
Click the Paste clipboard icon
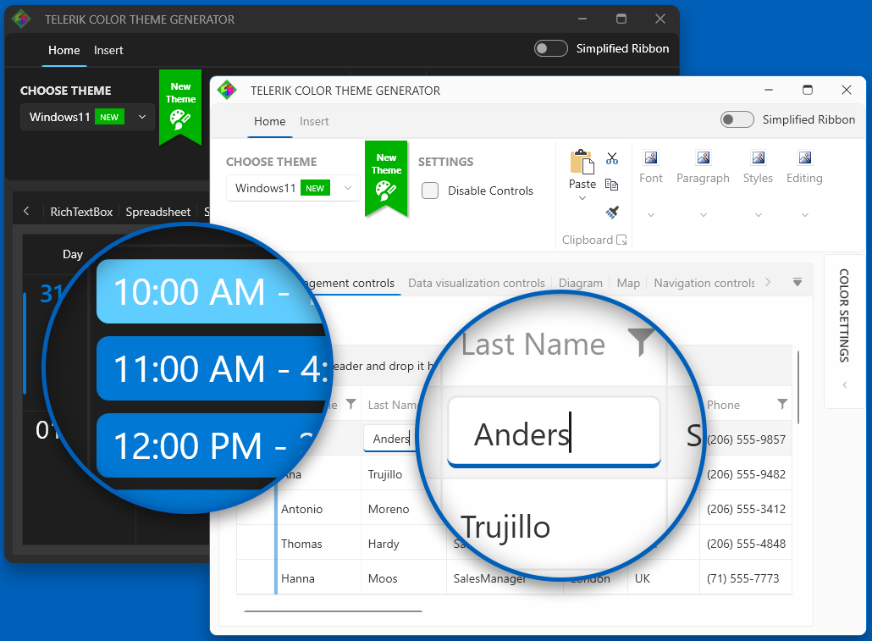pyautogui.click(x=582, y=162)
